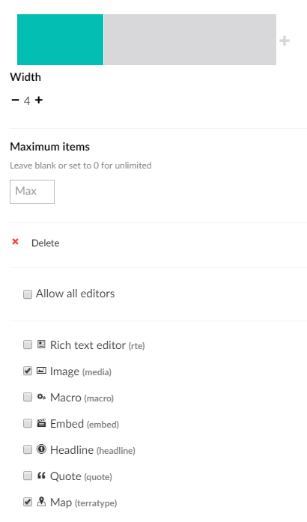The width and height of the screenshot is (307, 522).
Task: Click the red X delete icon
Action: (x=15, y=242)
